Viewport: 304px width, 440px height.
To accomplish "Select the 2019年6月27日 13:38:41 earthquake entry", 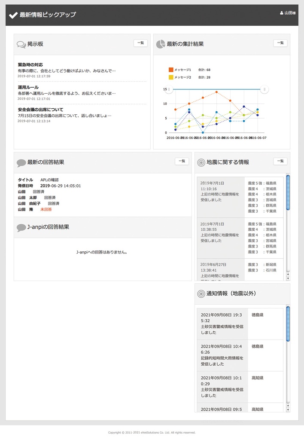I will 240,270.
